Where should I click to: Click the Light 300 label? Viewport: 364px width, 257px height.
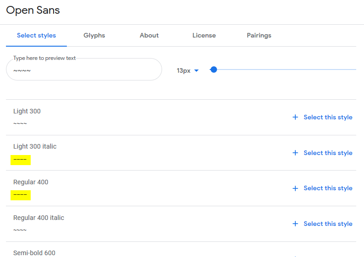coord(27,111)
